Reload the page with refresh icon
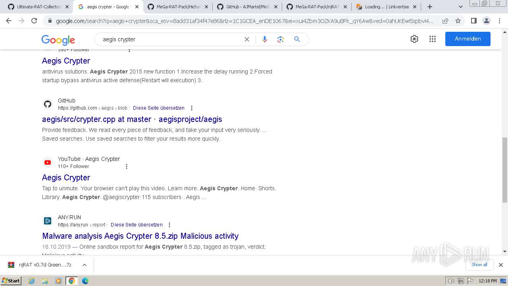508x286 pixels. (34, 21)
